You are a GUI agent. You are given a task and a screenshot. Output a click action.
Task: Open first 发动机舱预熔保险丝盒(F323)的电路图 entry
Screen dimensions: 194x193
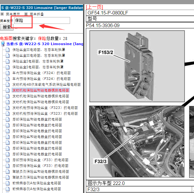[45, 108]
